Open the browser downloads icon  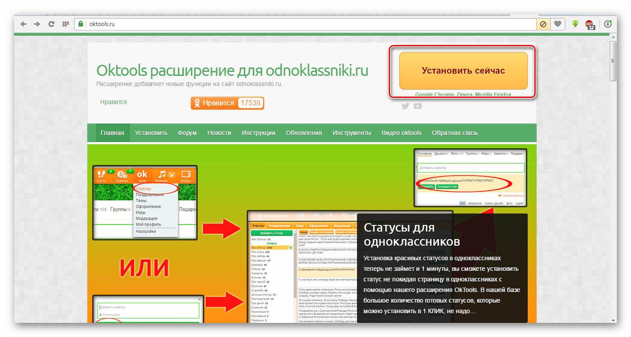tap(608, 24)
